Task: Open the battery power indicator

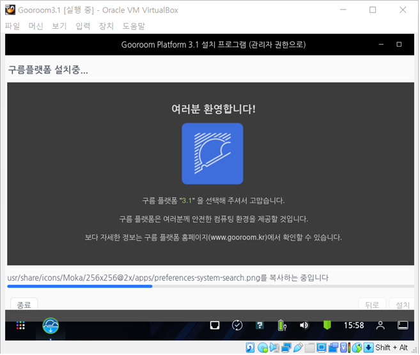Action: 282,325
